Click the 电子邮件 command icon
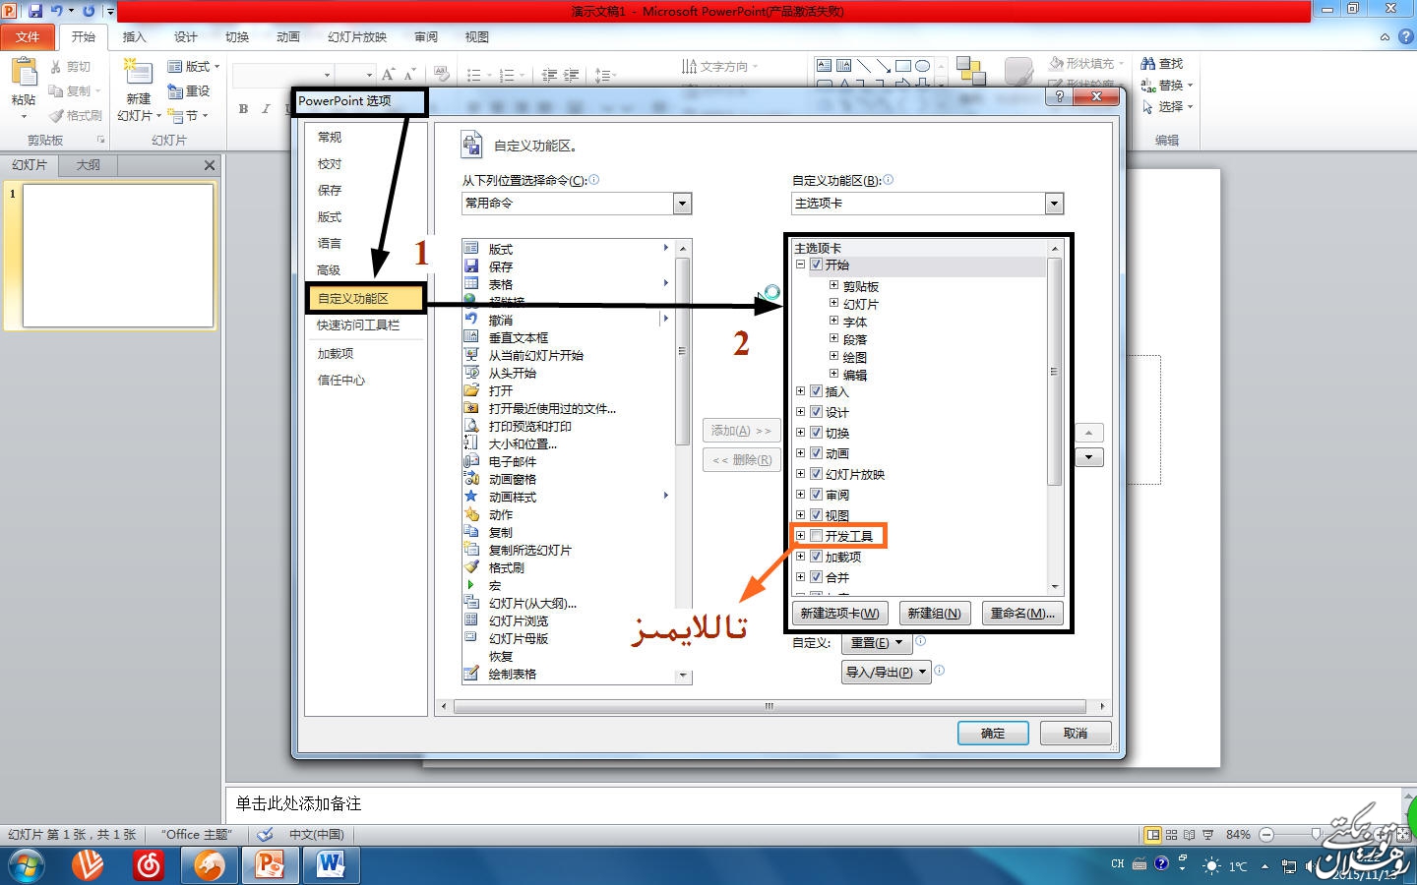The width and height of the screenshot is (1417, 885). click(x=471, y=461)
